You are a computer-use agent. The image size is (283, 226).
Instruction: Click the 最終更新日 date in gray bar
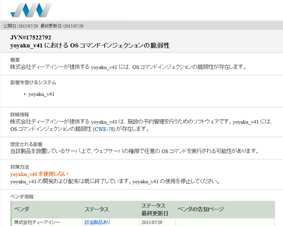tap(62, 26)
